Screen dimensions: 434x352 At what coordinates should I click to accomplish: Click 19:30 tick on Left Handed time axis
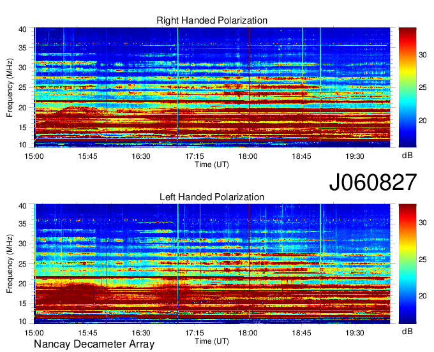[355, 333]
